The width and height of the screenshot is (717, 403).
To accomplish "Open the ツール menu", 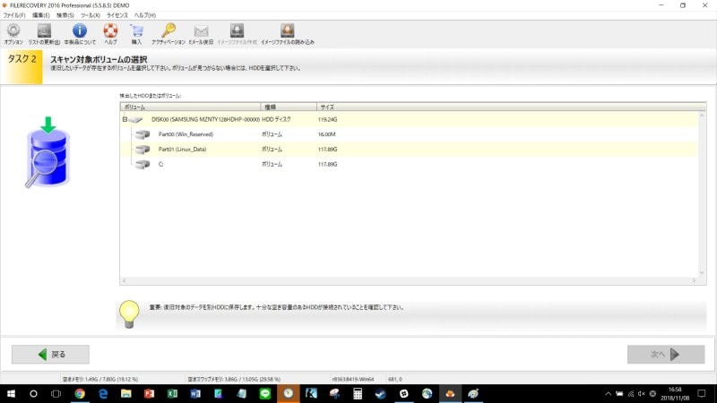I will point(90,15).
